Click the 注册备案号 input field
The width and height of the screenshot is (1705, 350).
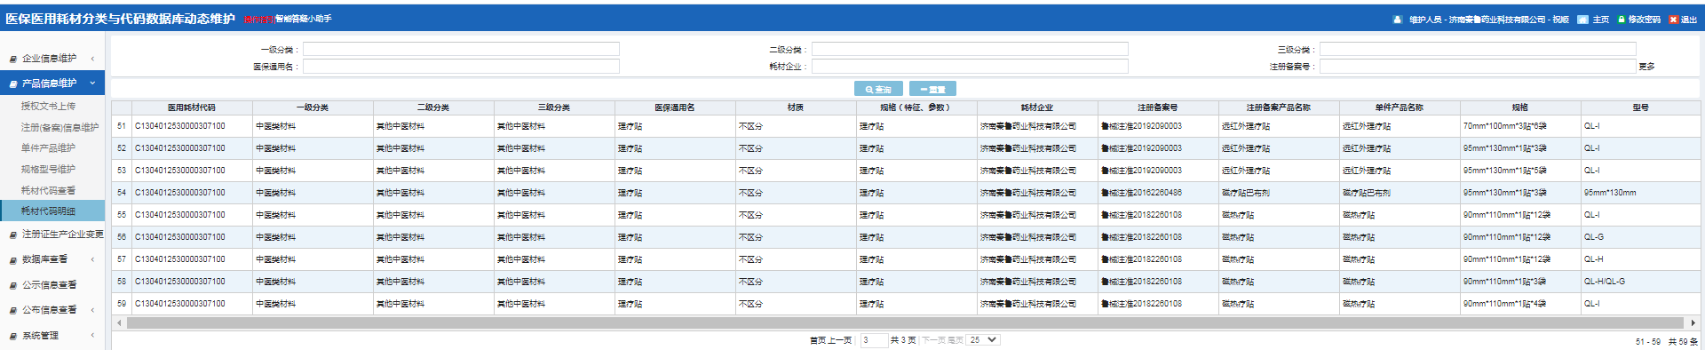click(x=1478, y=67)
